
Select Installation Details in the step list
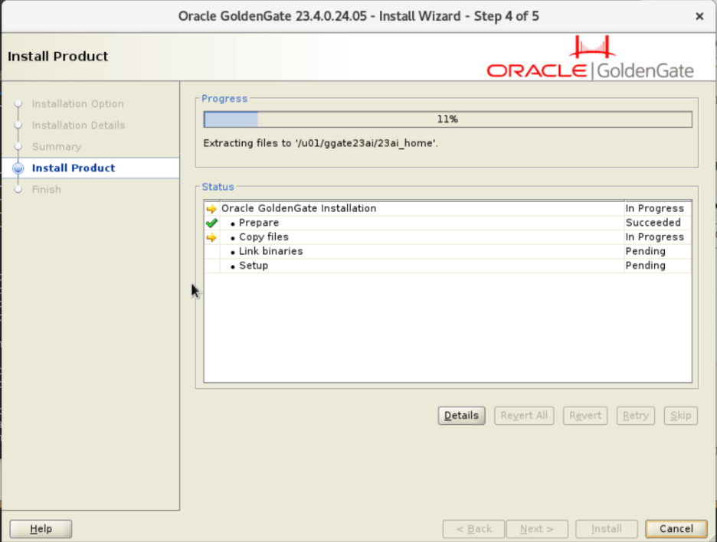pos(79,126)
